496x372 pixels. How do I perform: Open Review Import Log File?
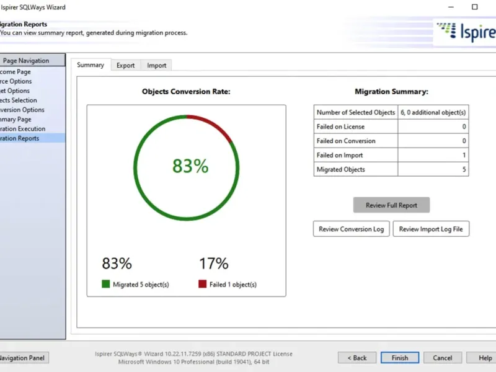[x=431, y=229]
